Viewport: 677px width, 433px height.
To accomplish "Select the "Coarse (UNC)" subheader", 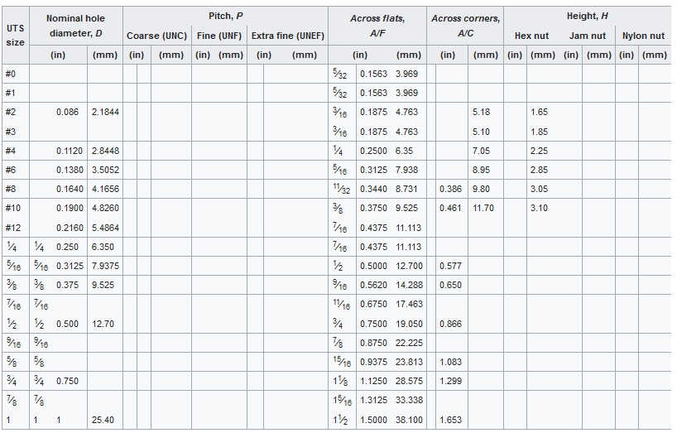I will click(x=156, y=36).
